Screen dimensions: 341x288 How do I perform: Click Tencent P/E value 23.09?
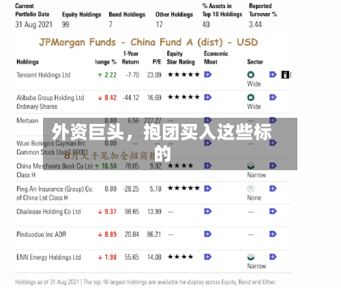pos(154,75)
